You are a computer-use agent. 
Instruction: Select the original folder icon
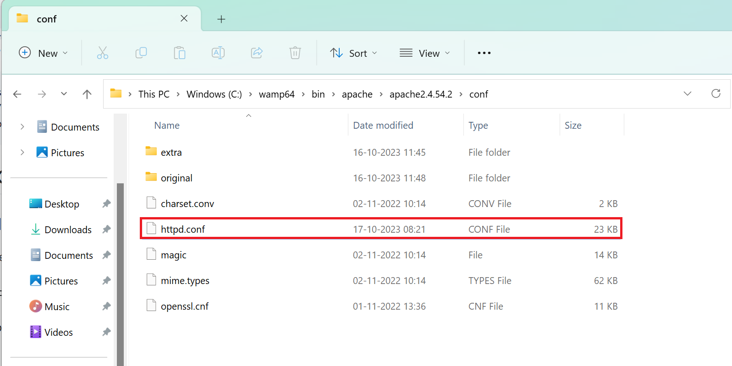(x=151, y=177)
